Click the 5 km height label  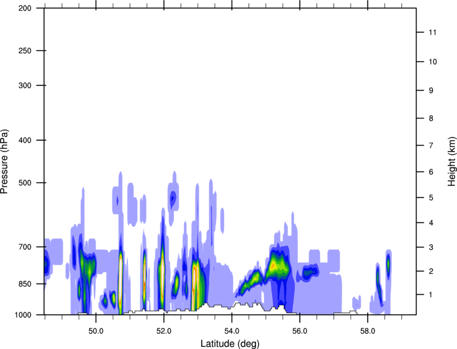(431, 198)
